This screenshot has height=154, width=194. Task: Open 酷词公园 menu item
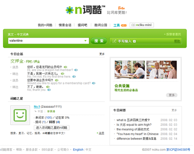[101, 25]
